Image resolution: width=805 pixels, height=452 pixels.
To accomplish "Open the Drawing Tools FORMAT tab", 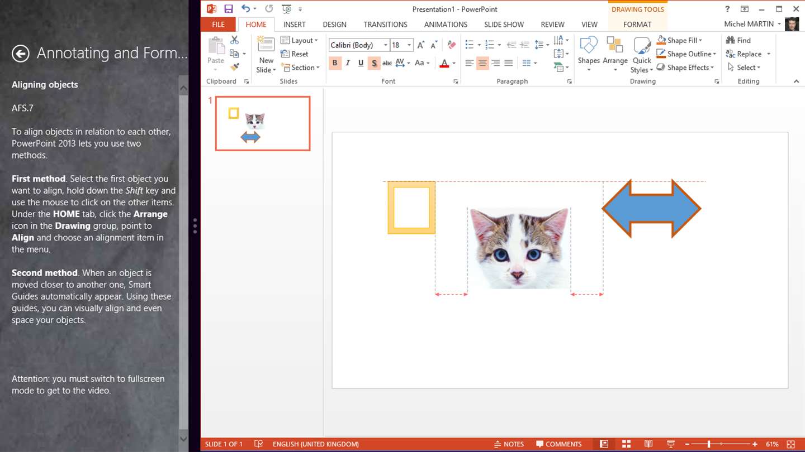I will [x=637, y=25].
